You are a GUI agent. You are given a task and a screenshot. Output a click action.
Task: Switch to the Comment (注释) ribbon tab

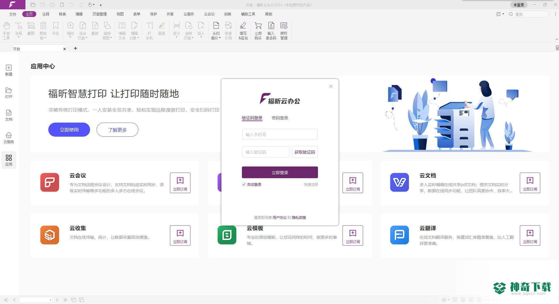[46, 14]
